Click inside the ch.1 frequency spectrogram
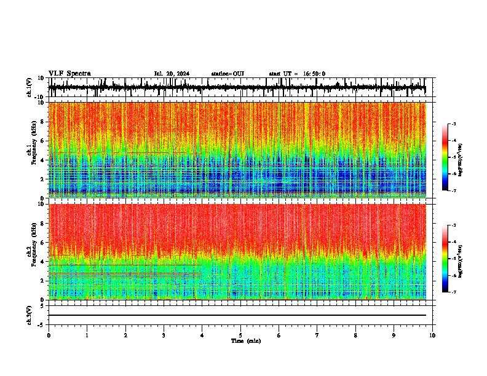The width and height of the screenshot is (487, 376). point(237,150)
